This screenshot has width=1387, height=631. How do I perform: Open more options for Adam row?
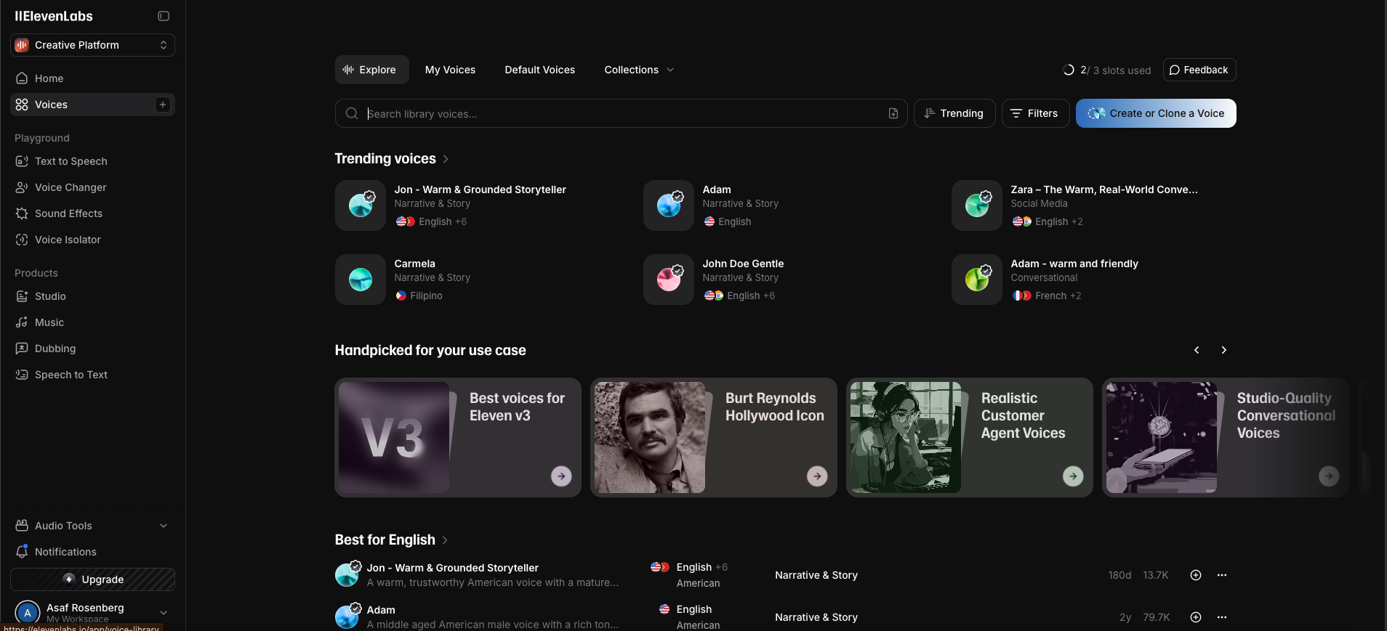click(x=1222, y=617)
